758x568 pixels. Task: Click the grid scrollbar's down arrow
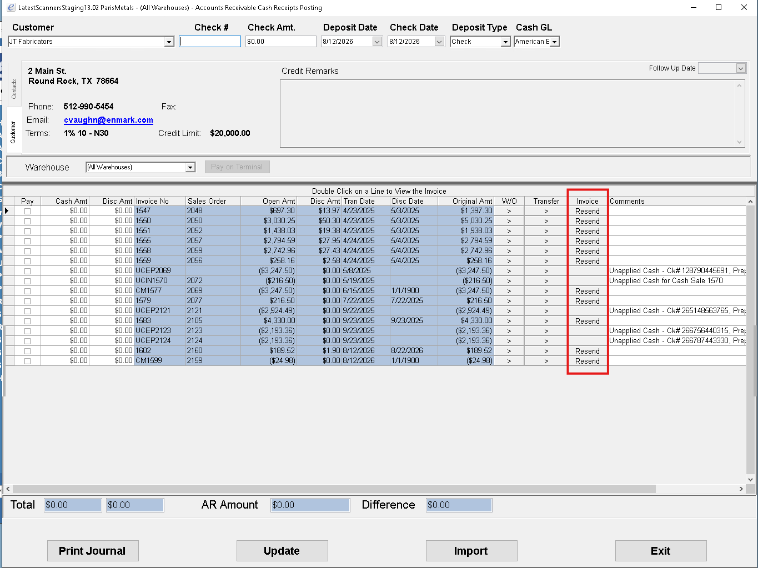click(x=751, y=480)
